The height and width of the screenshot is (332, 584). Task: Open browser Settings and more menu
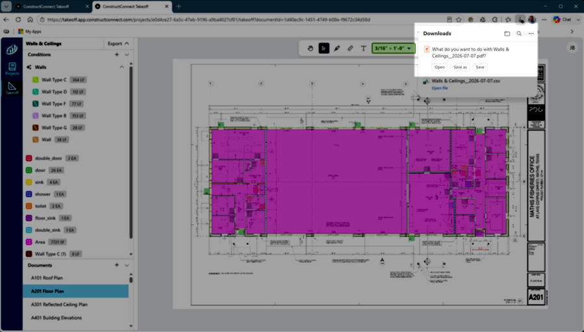tap(544, 19)
